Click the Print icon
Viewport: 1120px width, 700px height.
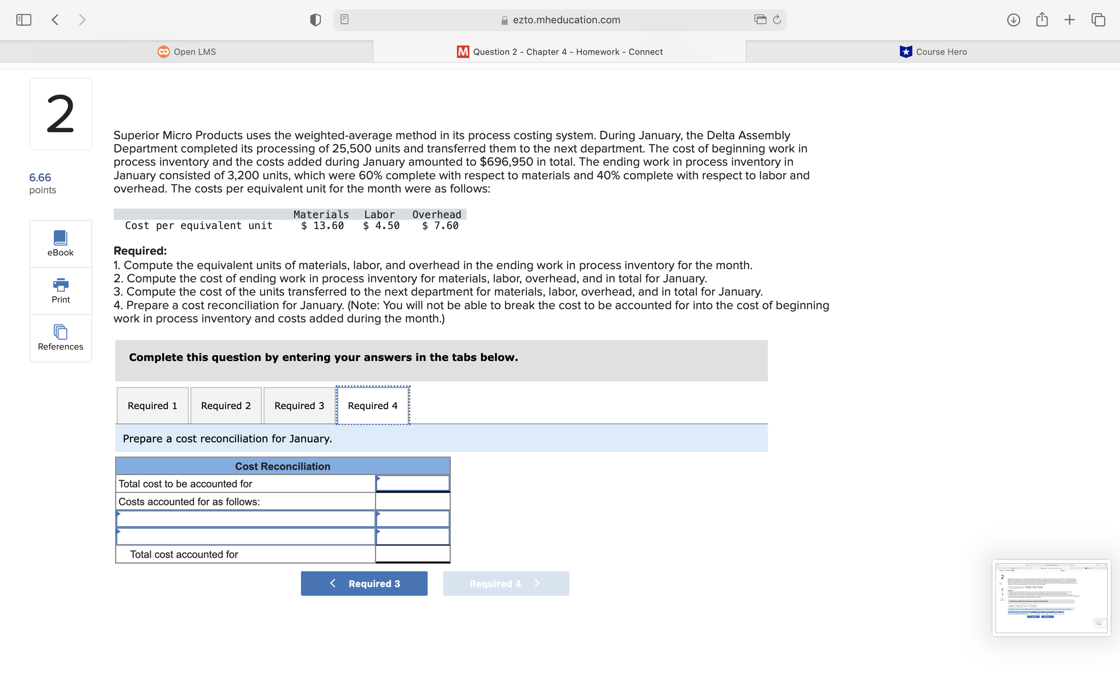click(x=61, y=291)
